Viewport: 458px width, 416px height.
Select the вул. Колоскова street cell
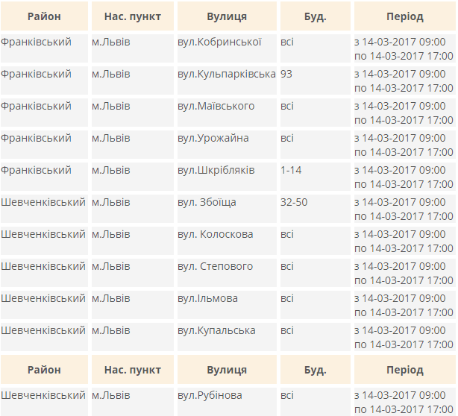click(x=216, y=234)
